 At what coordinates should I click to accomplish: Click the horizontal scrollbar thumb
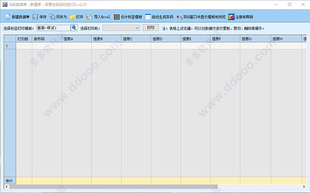point(114,186)
